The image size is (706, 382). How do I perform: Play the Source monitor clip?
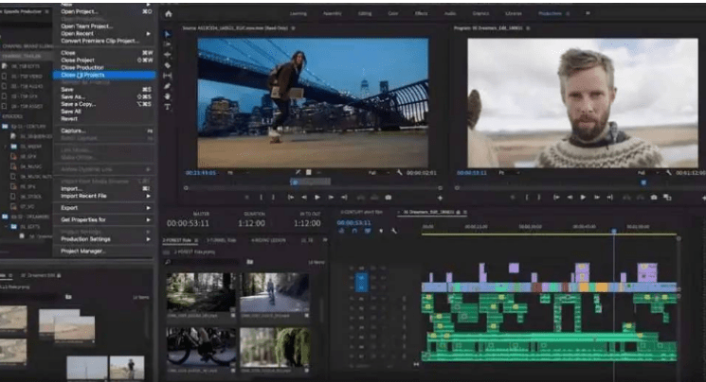pyautogui.click(x=317, y=198)
